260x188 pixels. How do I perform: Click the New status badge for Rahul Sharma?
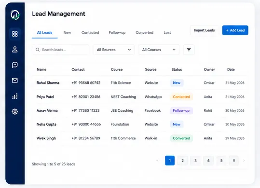(177, 83)
